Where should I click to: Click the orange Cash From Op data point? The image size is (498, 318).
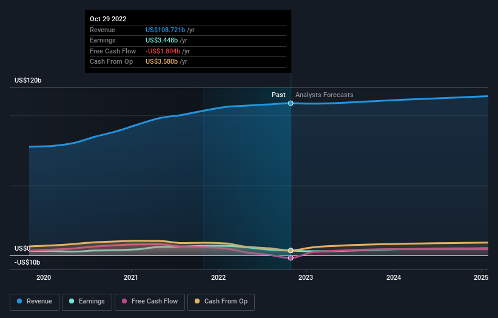point(291,251)
